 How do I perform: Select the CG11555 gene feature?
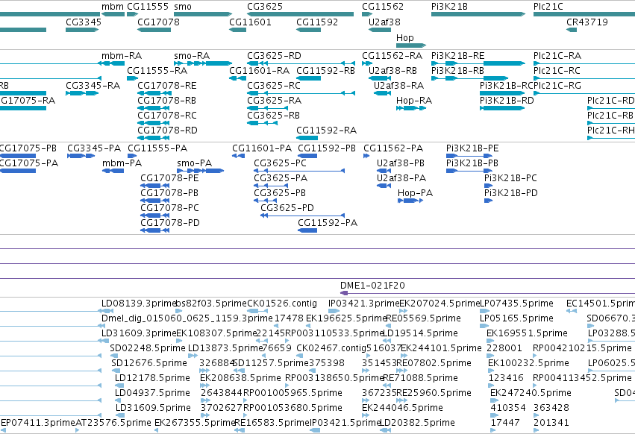click(132, 15)
